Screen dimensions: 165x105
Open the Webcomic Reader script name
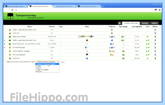click(x=19, y=37)
